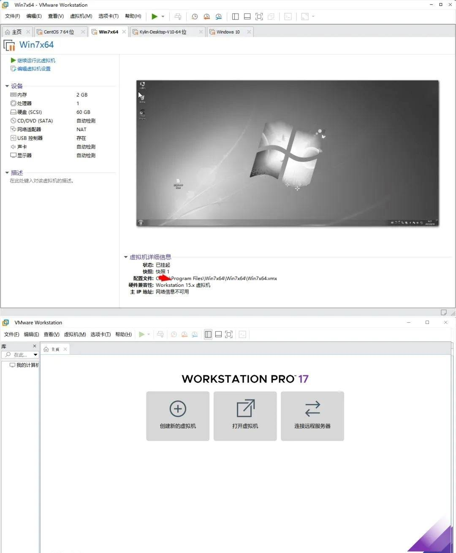Close the Kylin-Desktop-V10-64 位 tab
Image resolution: width=456 pixels, height=553 pixels.
[x=201, y=32]
